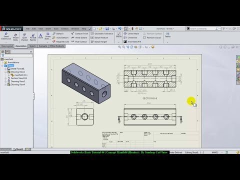240x180 pixels.
Task: Expand the Smart Dimension dropdown arrow
Action: [x=6, y=42]
